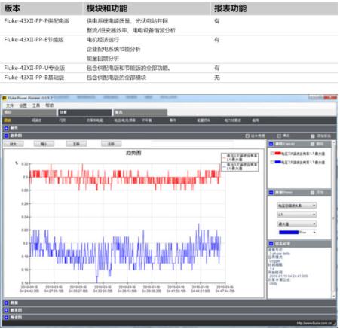The image size is (340, 329).
Task: Click the 缩小 zoom-out button
Action: pos(44,144)
